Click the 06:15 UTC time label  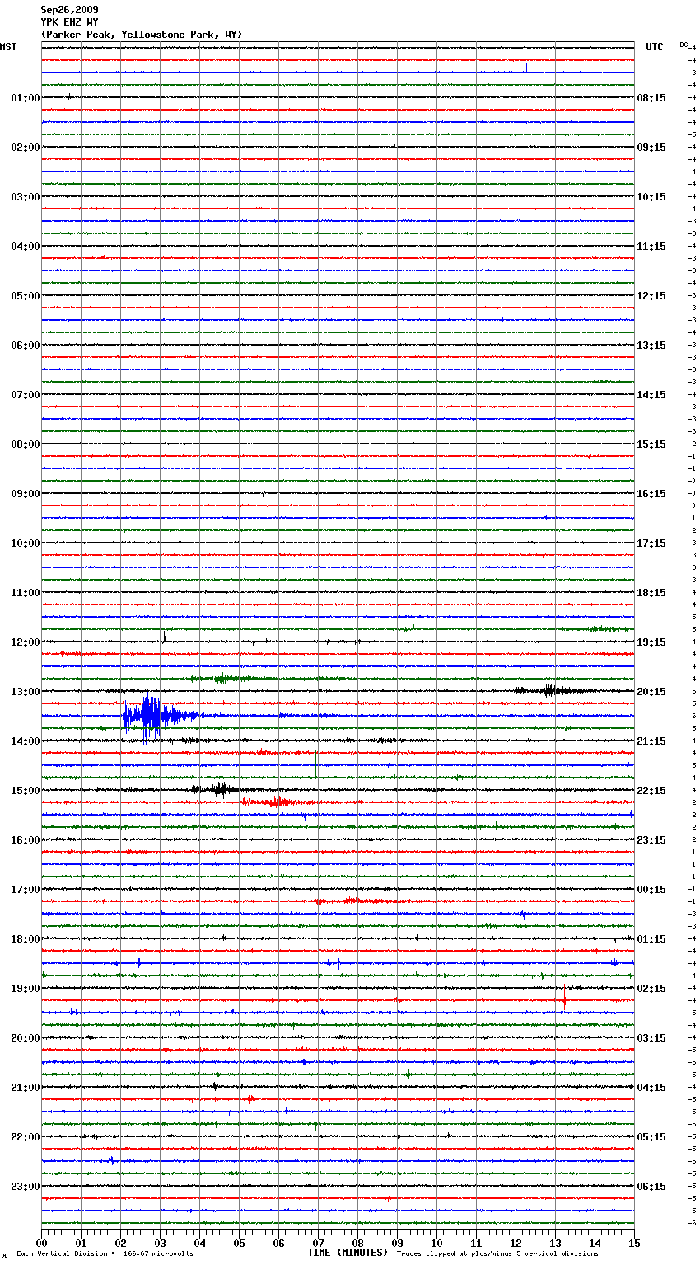[651, 1187]
